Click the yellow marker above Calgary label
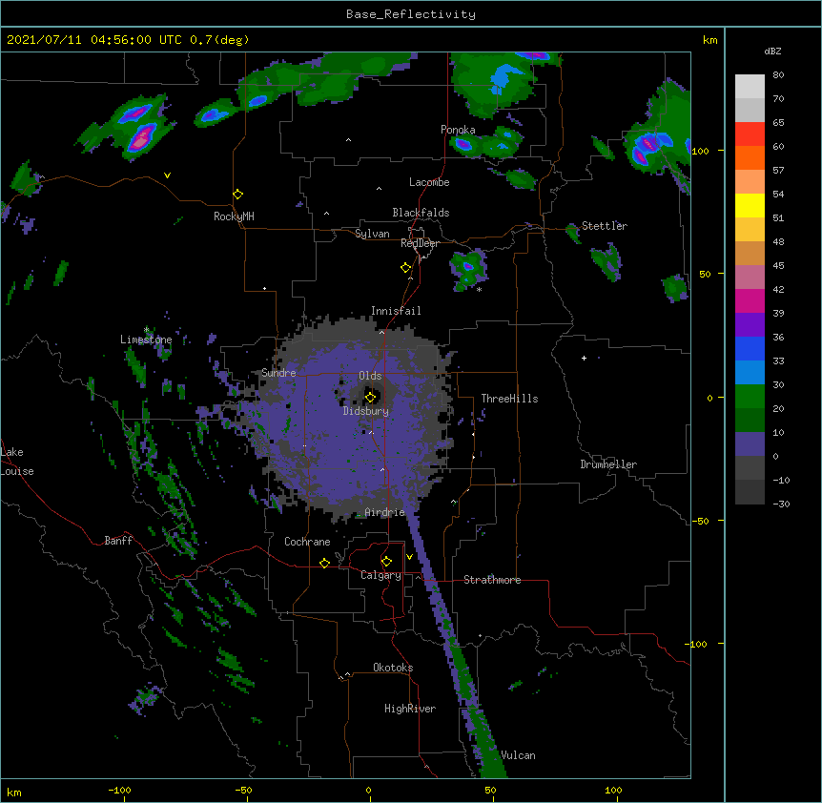The height and width of the screenshot is (803, 822). click(x=386, y=562)
